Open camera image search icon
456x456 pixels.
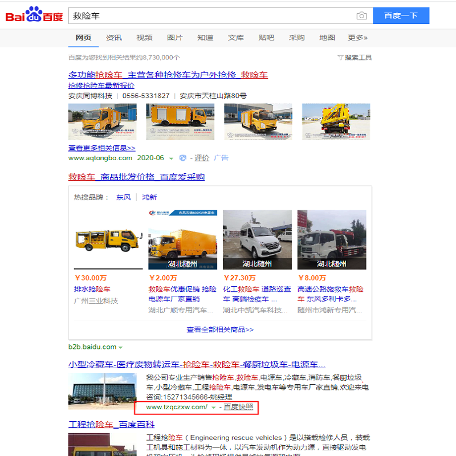tap(361, 16)
